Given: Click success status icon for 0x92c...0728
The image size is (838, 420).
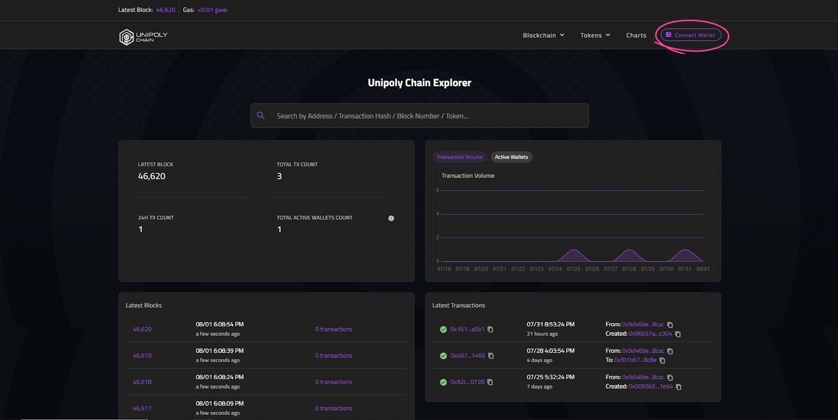Looking at the screenshot, I should coord(443,382).
